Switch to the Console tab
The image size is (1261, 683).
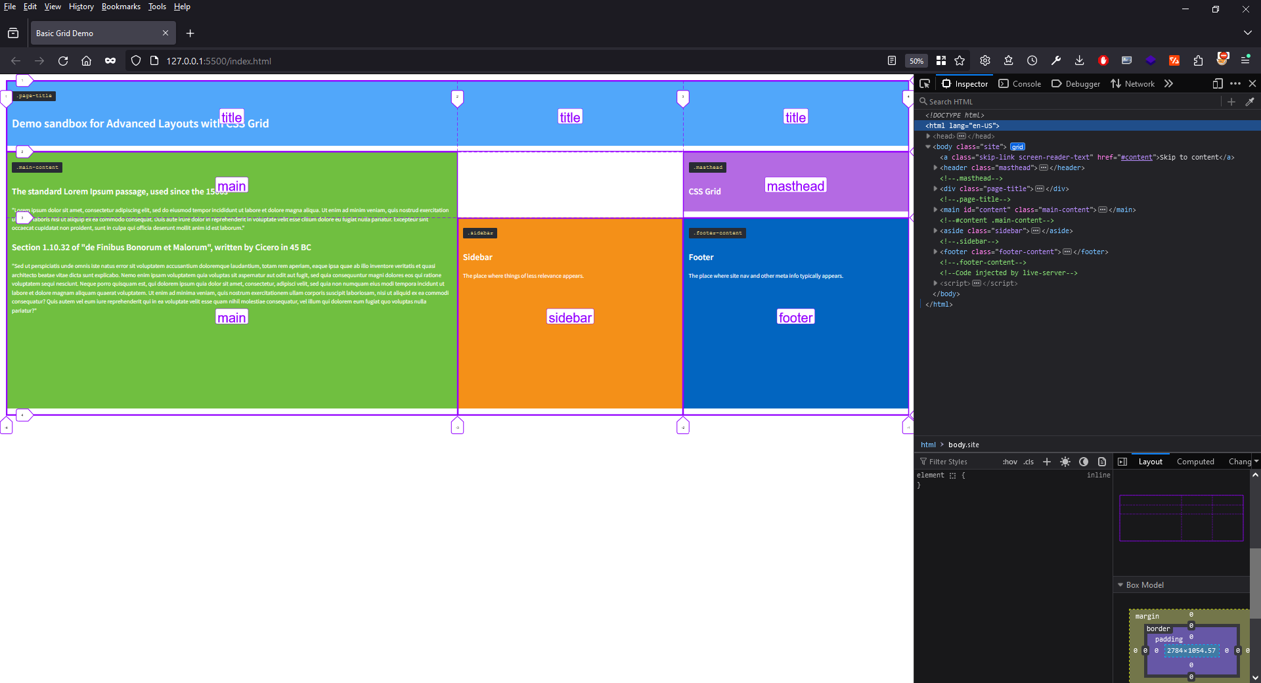point(1019,83)
